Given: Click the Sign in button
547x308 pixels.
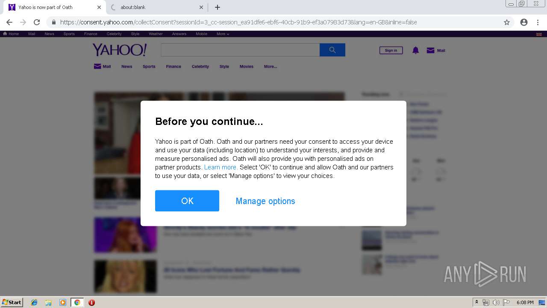Looking at the screenshot, I should (391, 50).
